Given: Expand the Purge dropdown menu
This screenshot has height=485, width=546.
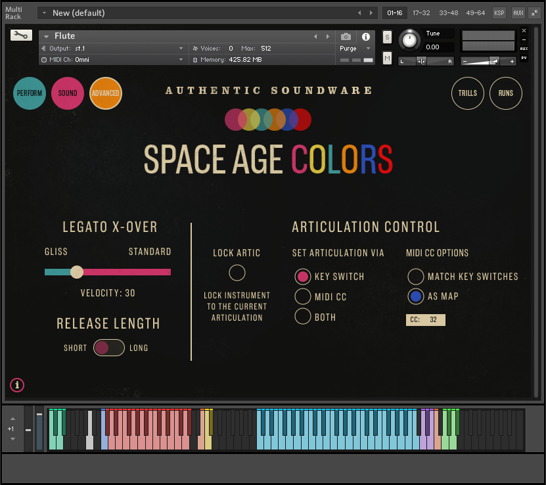Looking at the screenshot, I should click(355, 49).
